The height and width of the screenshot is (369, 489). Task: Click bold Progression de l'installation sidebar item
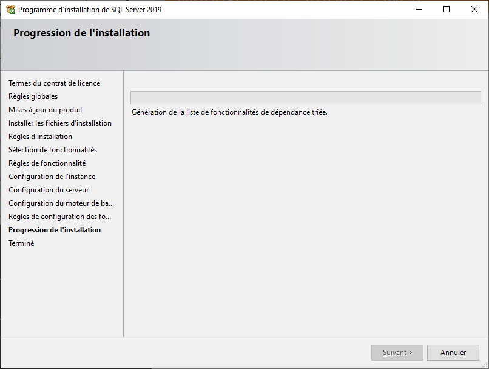click(x=55, y=230)
